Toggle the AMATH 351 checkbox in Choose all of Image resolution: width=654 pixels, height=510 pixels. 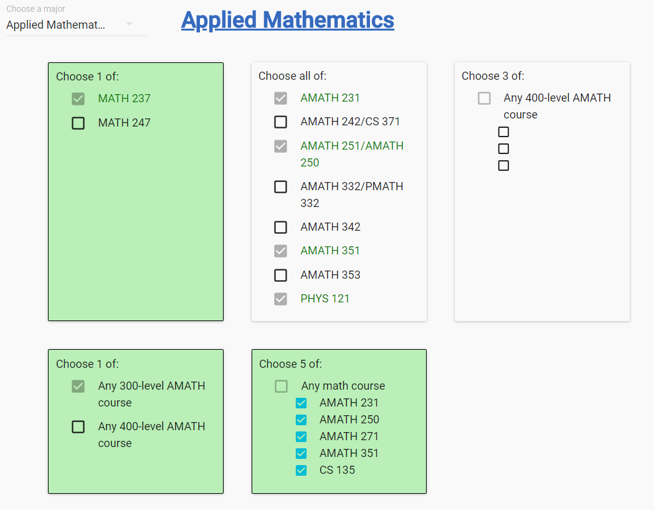pyautogui.click(x=281, y=251)
